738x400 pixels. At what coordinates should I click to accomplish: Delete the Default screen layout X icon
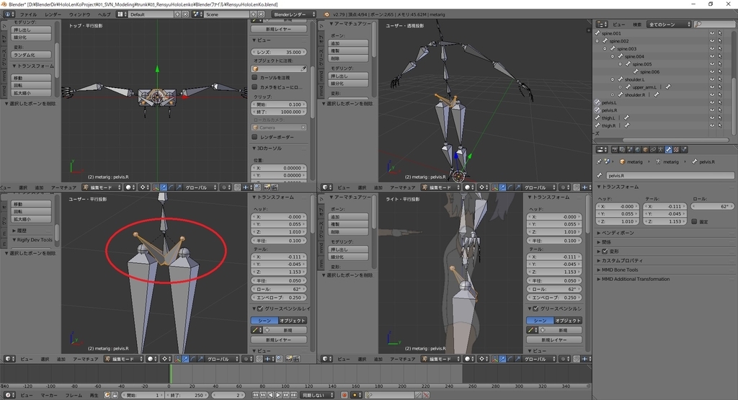[185, 14]
